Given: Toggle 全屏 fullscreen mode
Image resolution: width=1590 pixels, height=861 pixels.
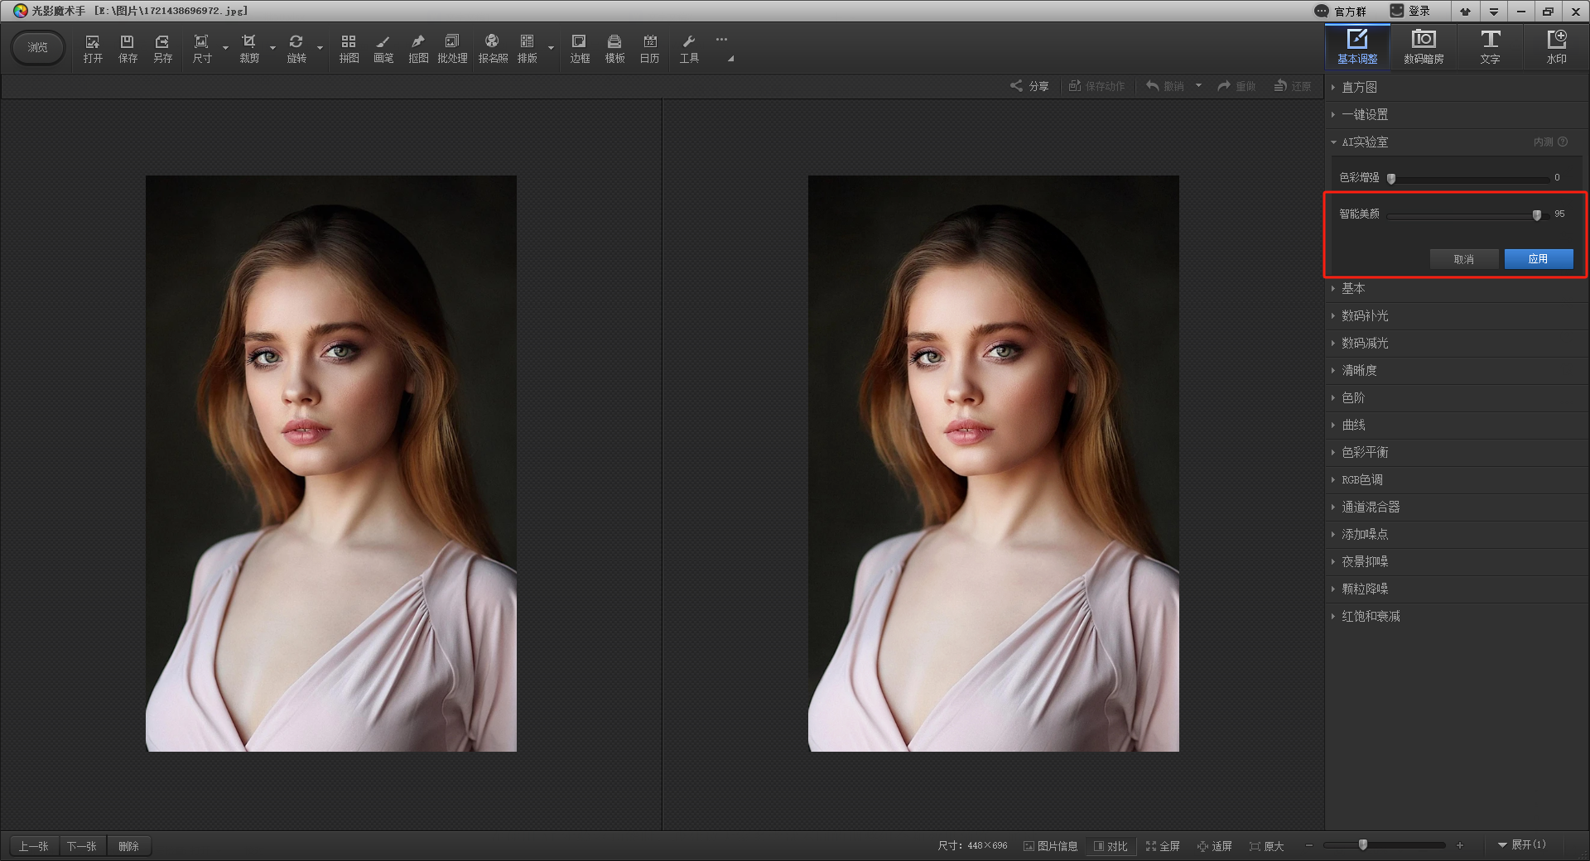Looking at the screenshot, I should [x=1163, y=846].
